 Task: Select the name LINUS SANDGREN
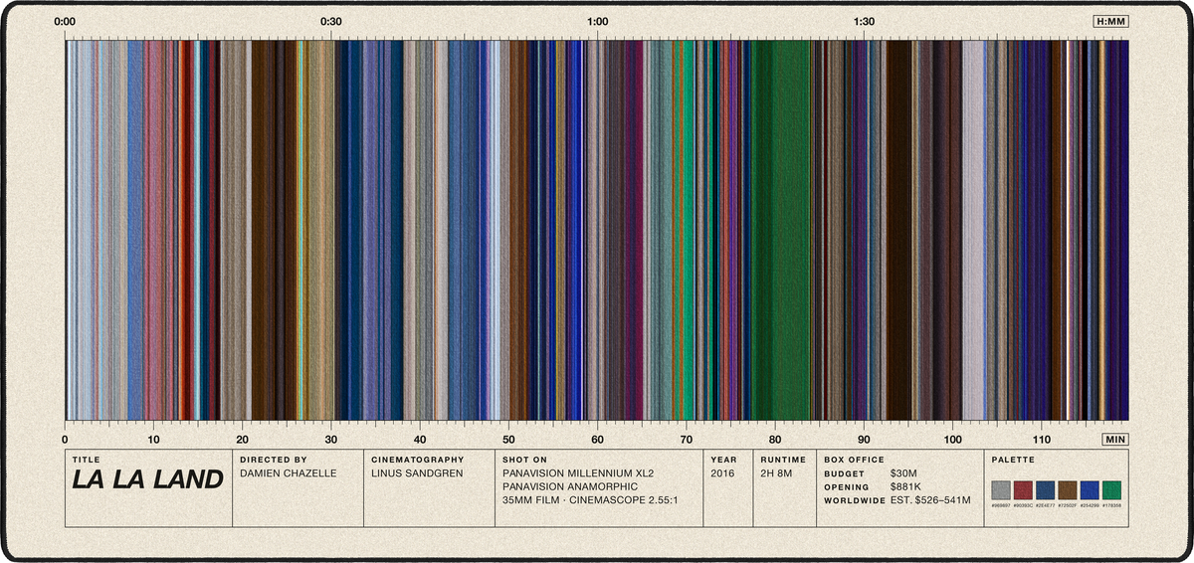[418, 473]
